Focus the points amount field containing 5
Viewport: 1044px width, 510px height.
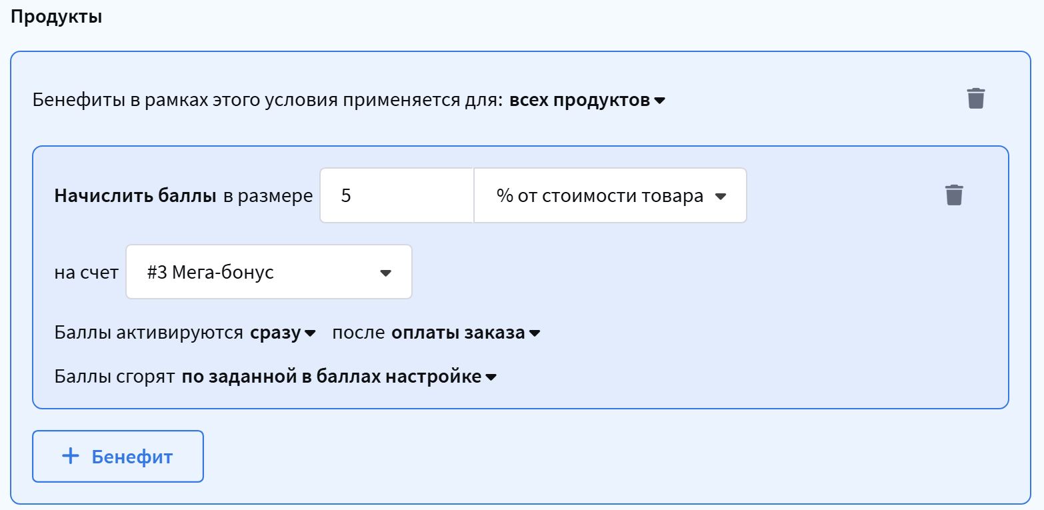[397, 196]
